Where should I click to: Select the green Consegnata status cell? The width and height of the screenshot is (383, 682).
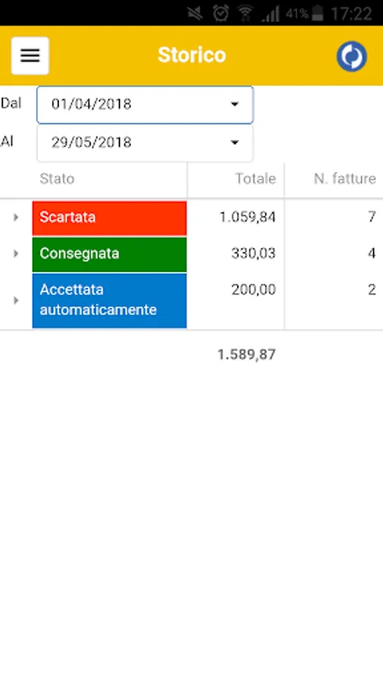[x=110, y=255]
